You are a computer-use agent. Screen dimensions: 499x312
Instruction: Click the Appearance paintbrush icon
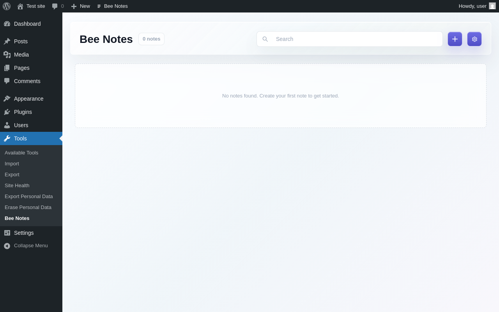pos(7,99)
